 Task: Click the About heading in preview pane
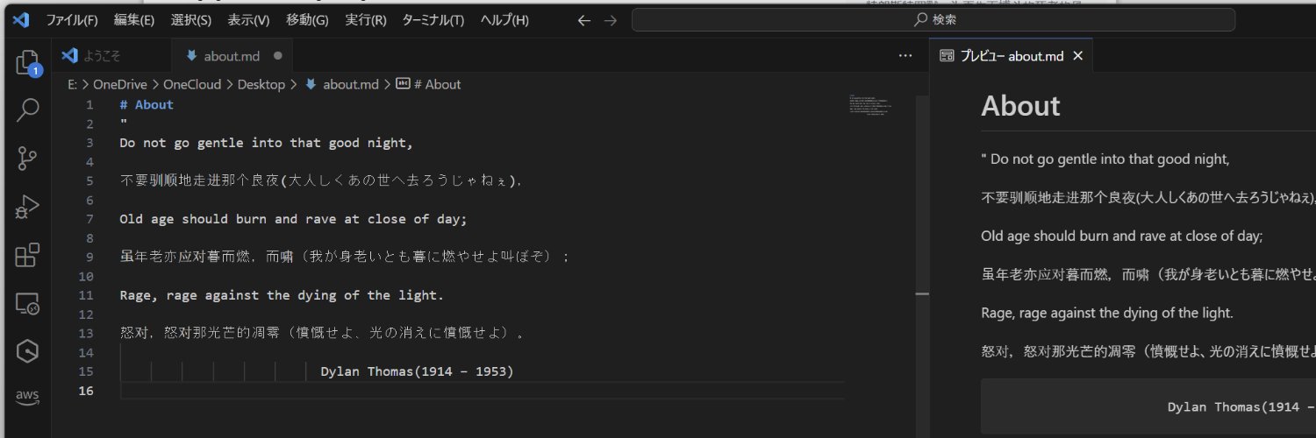pyautogui.click(x=1020, y=106)
